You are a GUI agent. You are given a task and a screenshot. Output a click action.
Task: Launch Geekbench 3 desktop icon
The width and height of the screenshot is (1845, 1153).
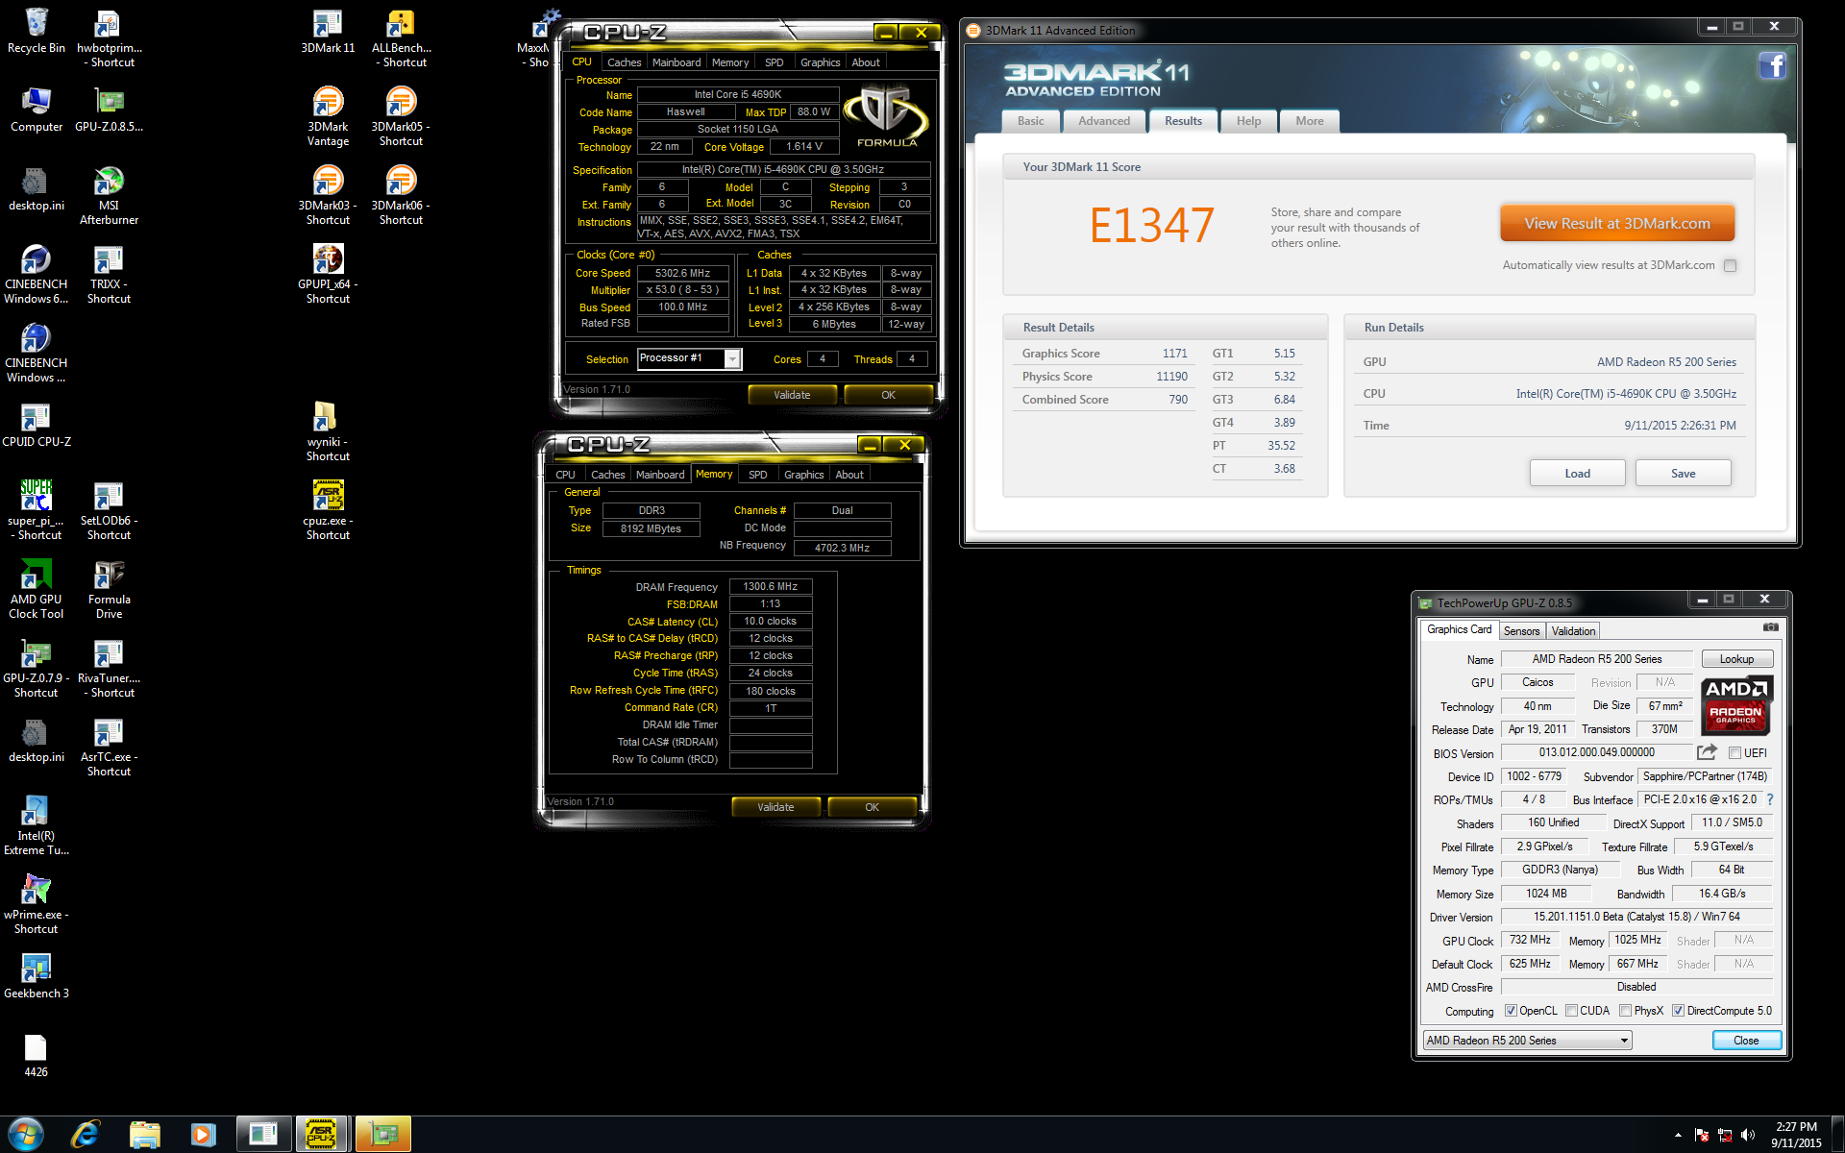(x=37, y=976)
